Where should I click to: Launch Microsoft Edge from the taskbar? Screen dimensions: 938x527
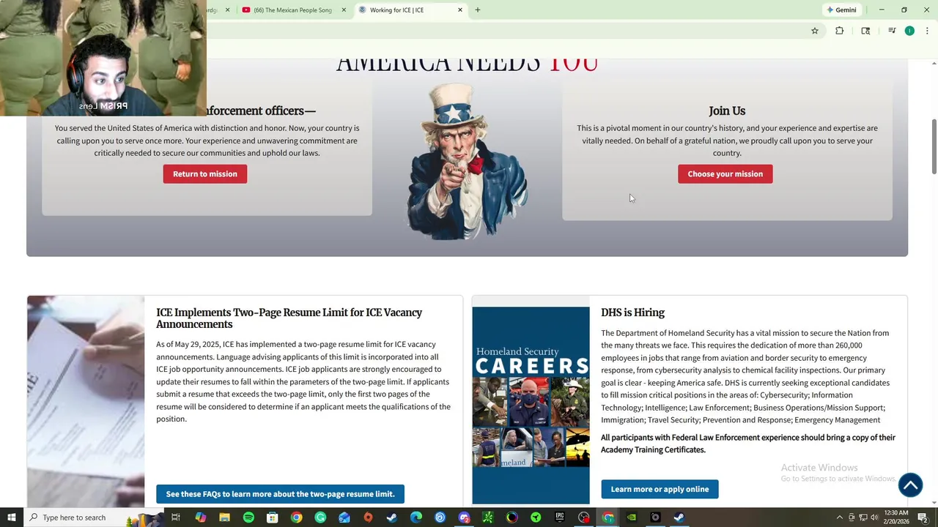coord(416,517)
